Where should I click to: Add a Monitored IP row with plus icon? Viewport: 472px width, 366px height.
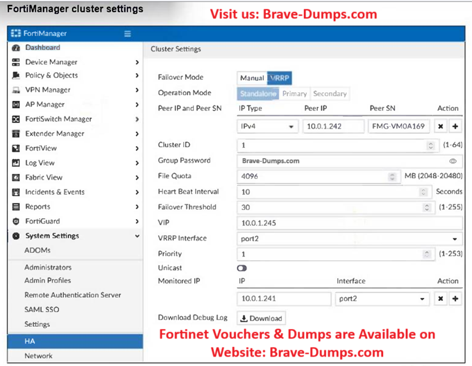pos(455,299)
